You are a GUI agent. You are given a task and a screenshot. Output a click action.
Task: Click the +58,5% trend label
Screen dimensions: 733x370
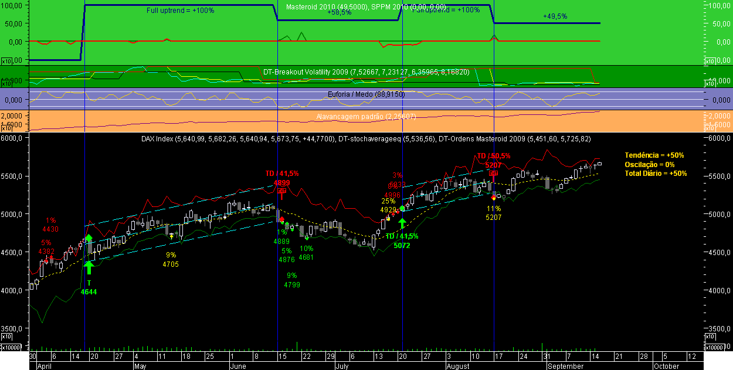(339, 12)
